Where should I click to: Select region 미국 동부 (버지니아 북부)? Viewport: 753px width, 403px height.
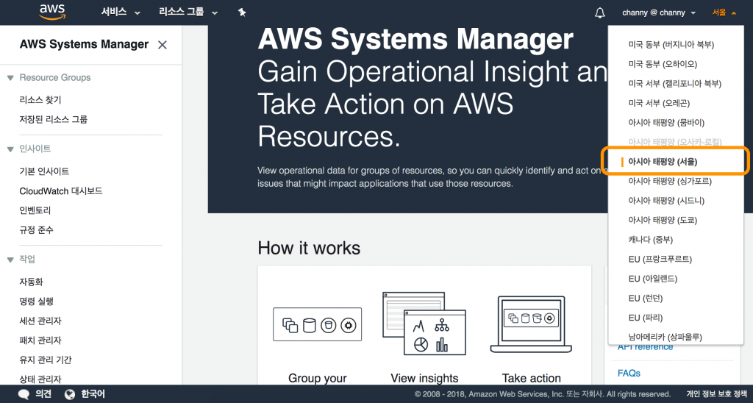(671, 45)
